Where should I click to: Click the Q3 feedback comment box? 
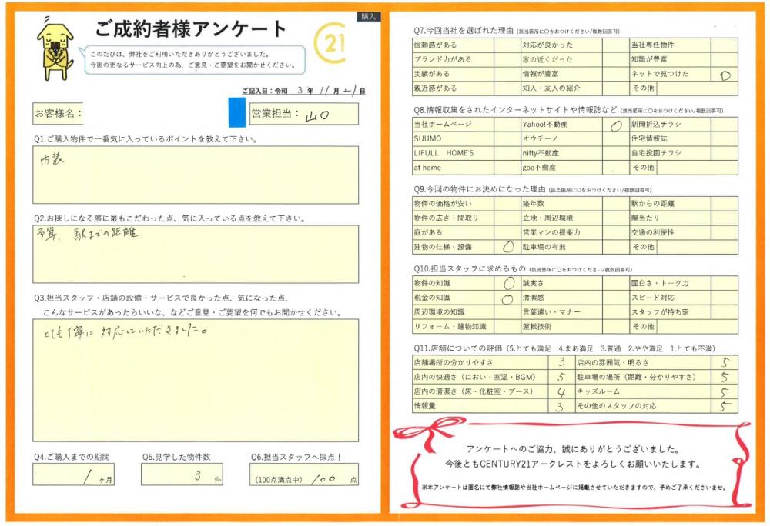point(196,380)
